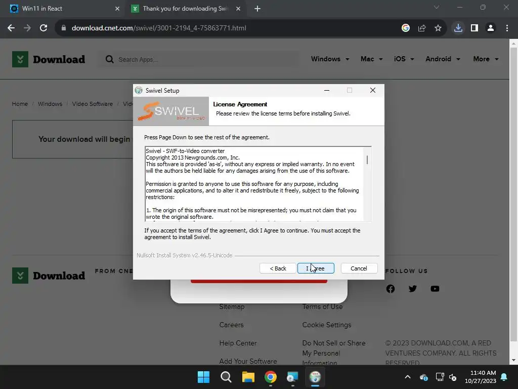The width and height of the screenshot is (518, 389).
Task: Open Facebook icon under Follow Us
Action: [391, 289]
